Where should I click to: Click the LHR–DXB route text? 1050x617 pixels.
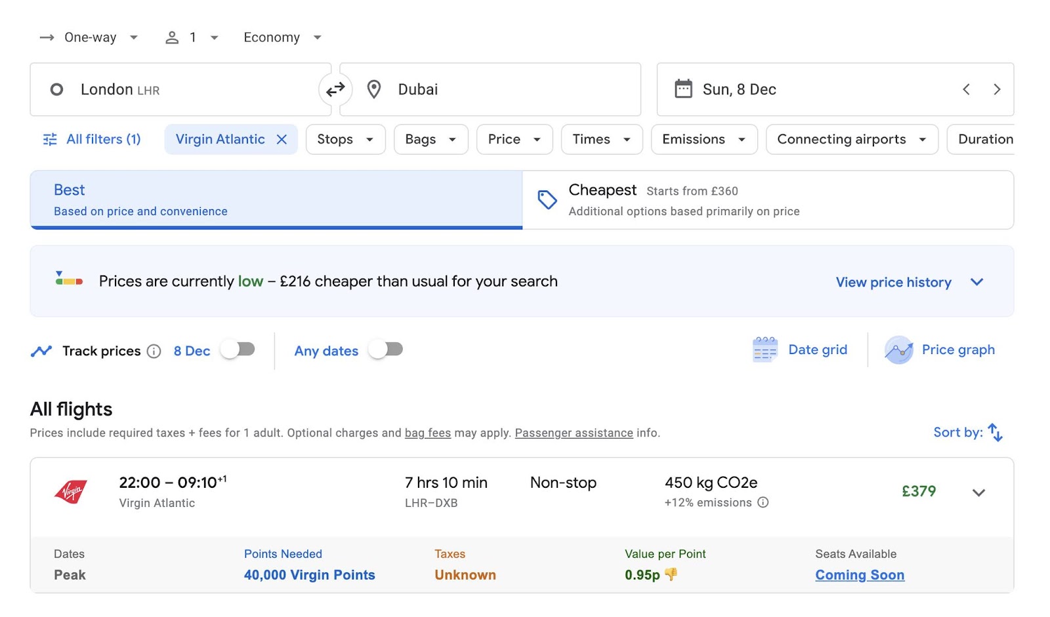pyautogui.click(x=431, y=503)
